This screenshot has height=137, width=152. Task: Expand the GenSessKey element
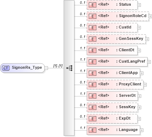[x=147, y=39]
